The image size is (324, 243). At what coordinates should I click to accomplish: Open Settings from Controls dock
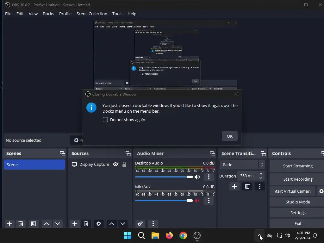tap(297, 213)
